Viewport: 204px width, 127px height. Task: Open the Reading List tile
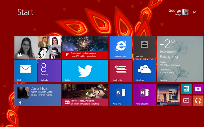tap(121, 71)
